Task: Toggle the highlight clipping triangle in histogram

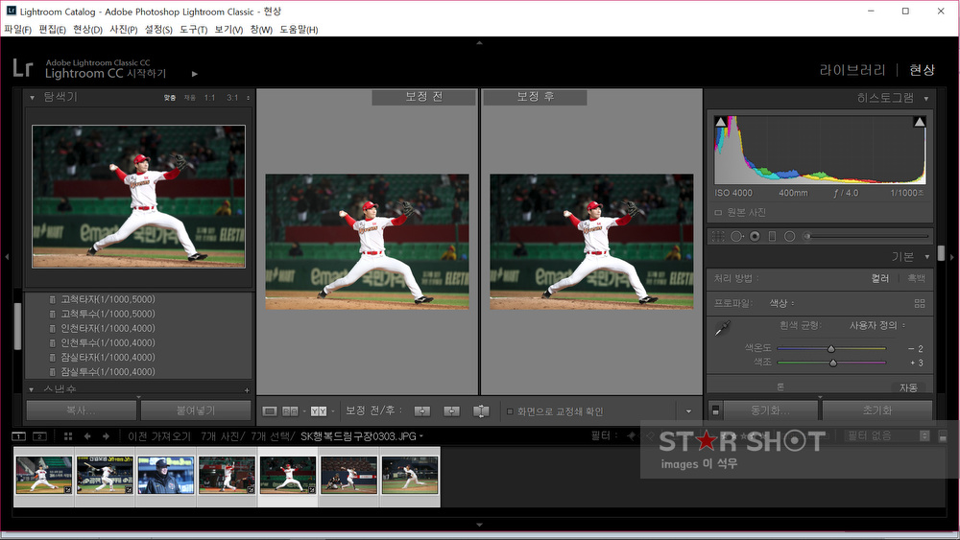Action: tap(919, 122)
